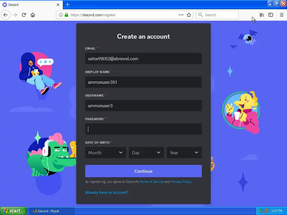Screen dimensions: 287x215
Task: Focus the browser Search box
Action: pyautogui.click(x=217, y=15)
